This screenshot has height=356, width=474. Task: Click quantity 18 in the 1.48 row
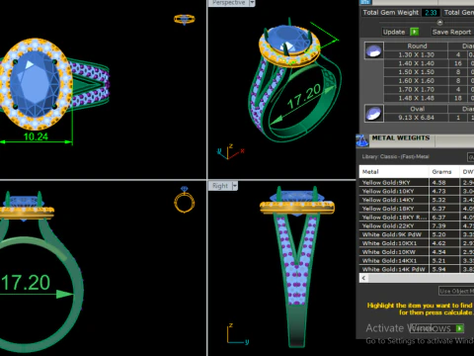458,98
